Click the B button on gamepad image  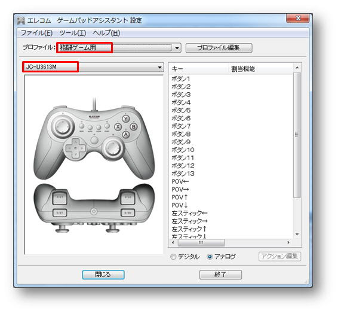tap(134, 127)
